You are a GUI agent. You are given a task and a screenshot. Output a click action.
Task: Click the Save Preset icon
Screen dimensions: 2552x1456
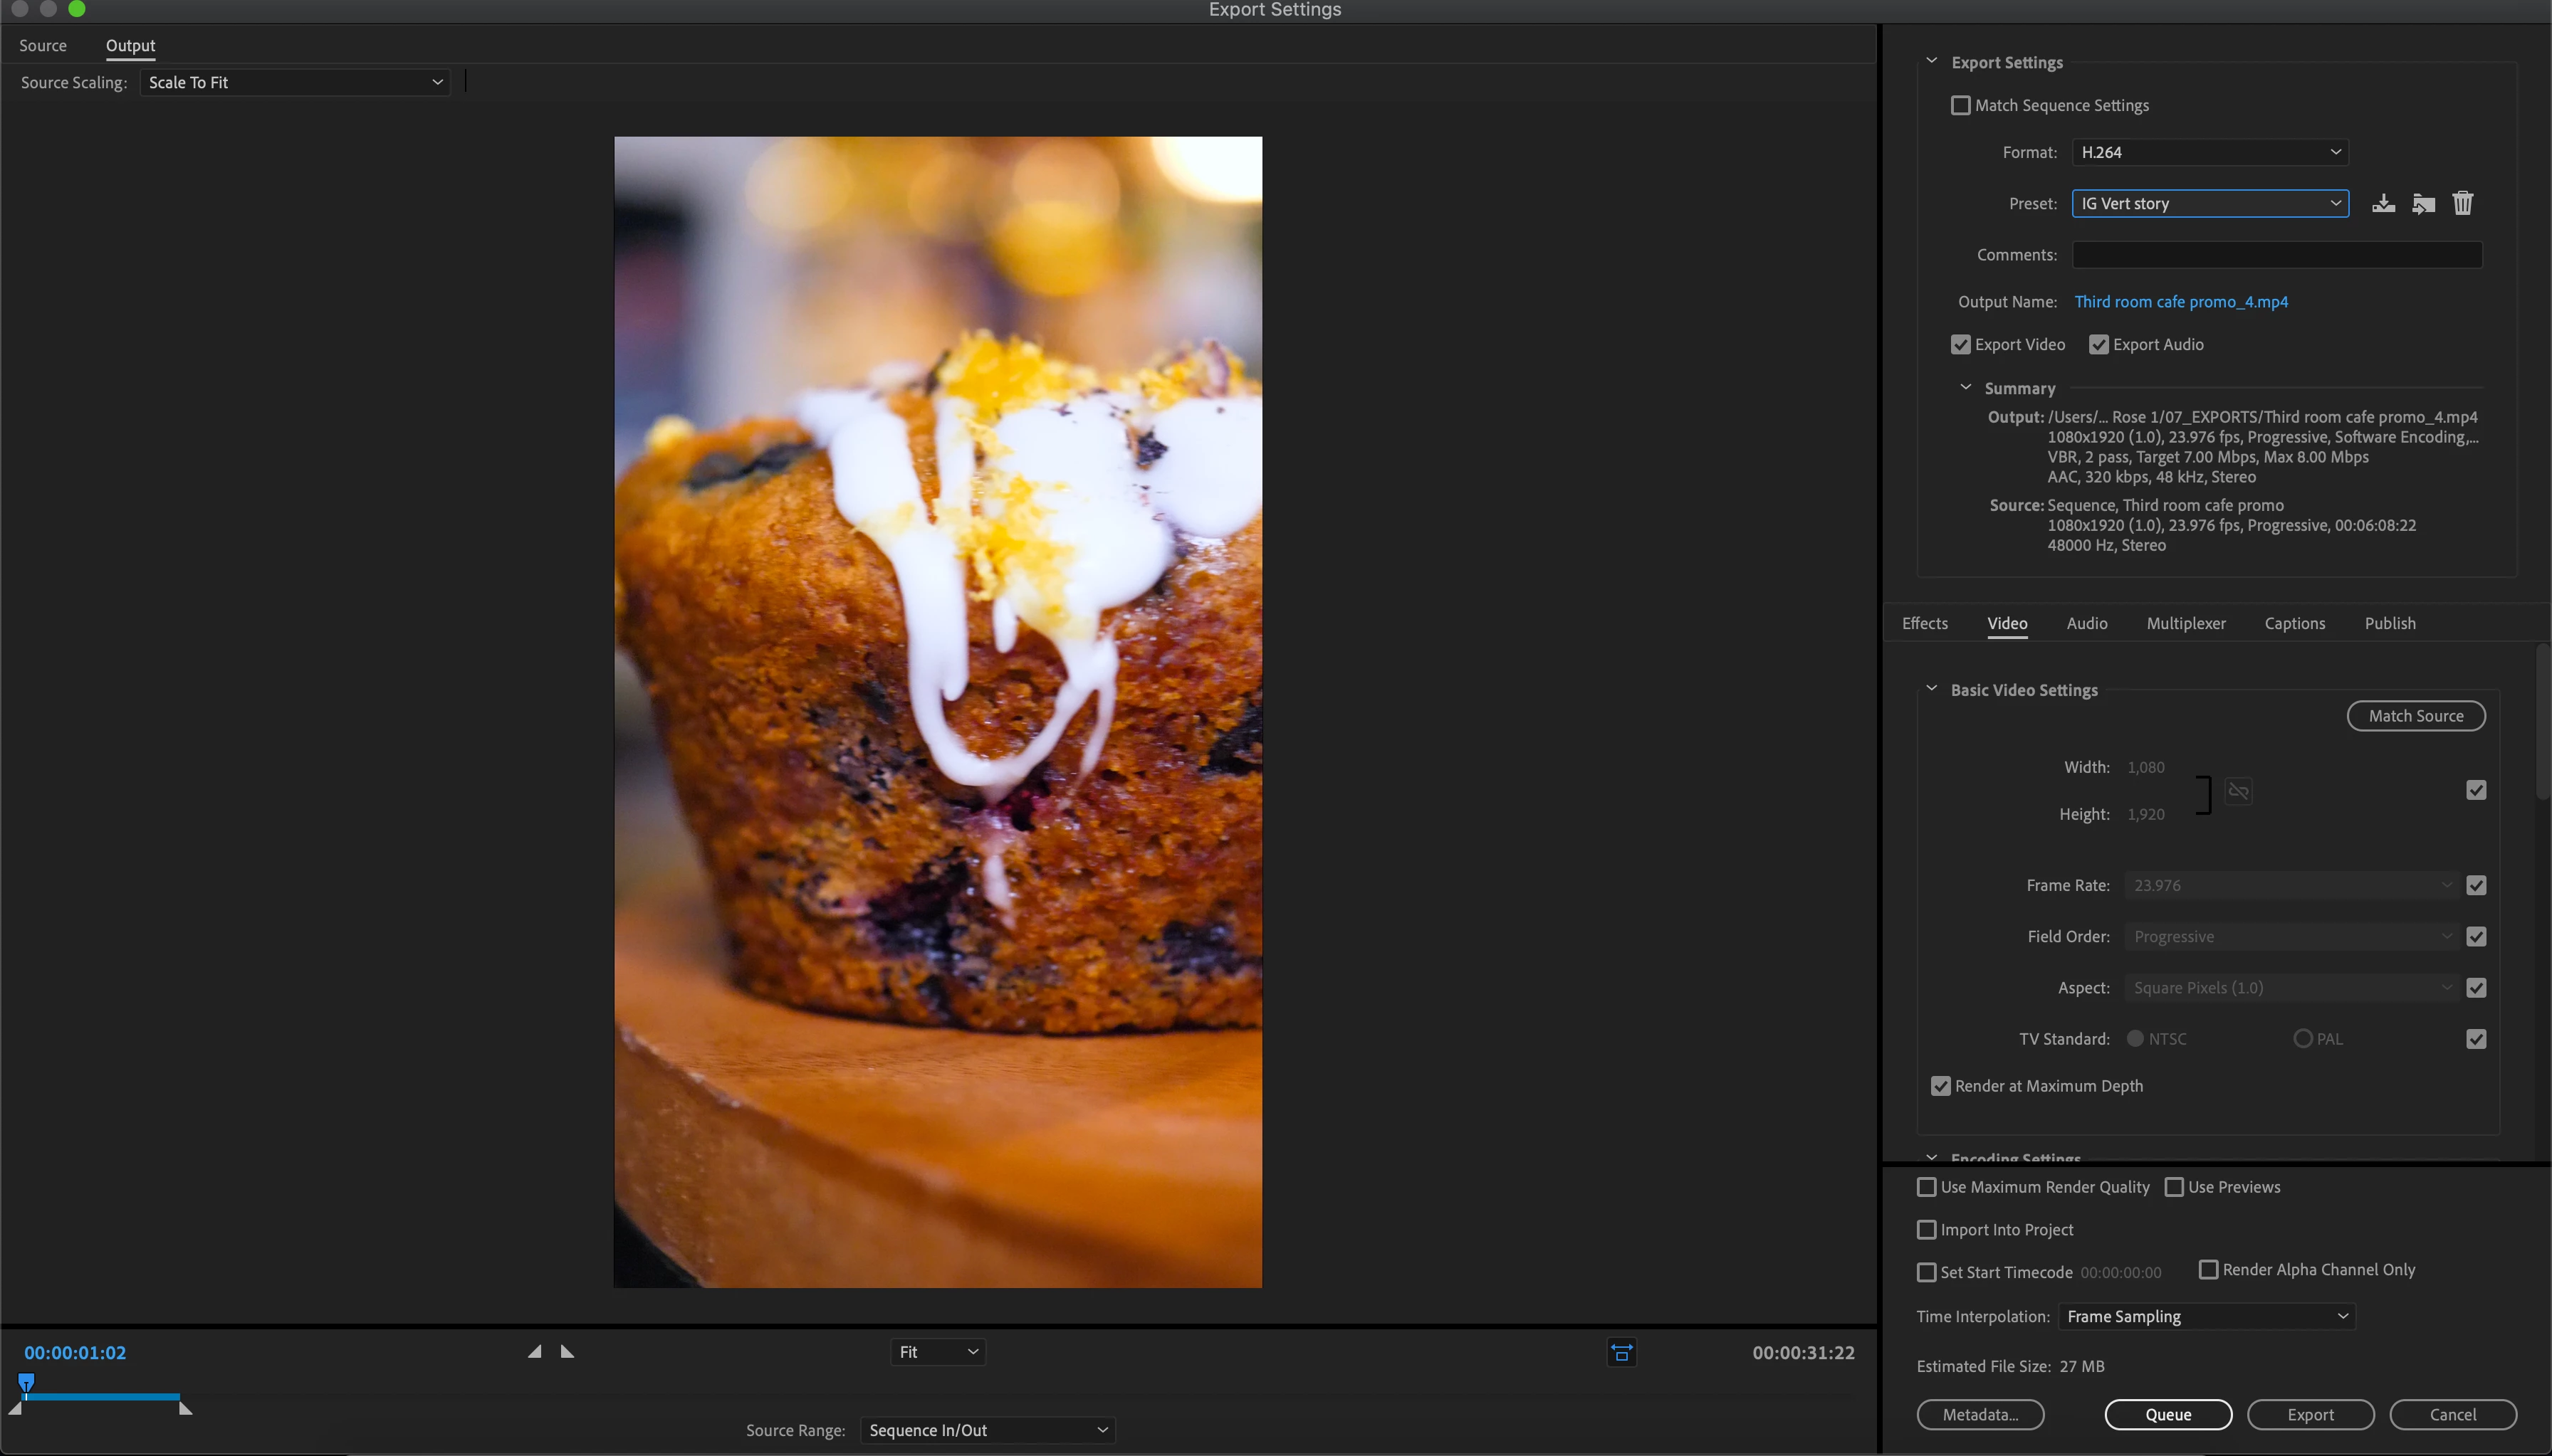[x=2383, y=204]
